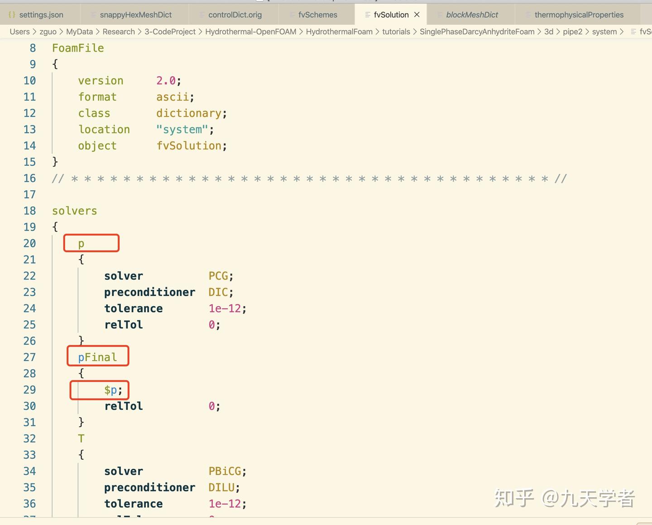Expand the HydrothermalFoam breadcrumb
The height and width of the screenshot is (525, 652).
339,32
